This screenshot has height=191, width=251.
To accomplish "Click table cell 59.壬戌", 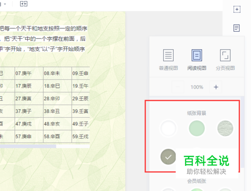I will pyautogui.click(x=81, y=136).
